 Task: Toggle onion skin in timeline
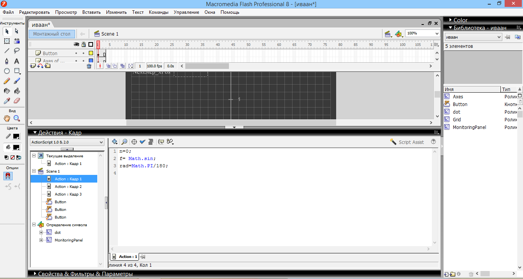pyautogui.click(x=108, y=66)
